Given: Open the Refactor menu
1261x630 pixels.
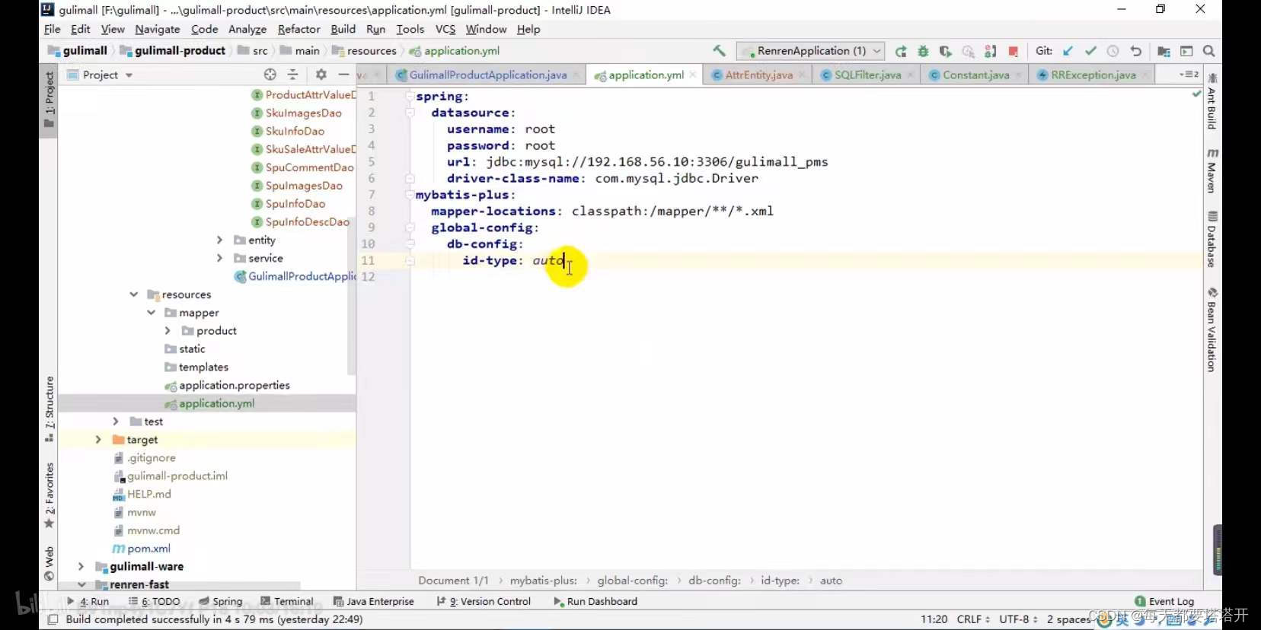Looking at the screenshot, I should [x=298, y=29].
